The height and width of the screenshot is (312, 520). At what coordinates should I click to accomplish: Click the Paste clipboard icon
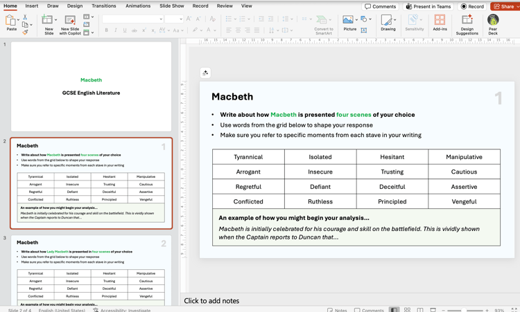11,19
